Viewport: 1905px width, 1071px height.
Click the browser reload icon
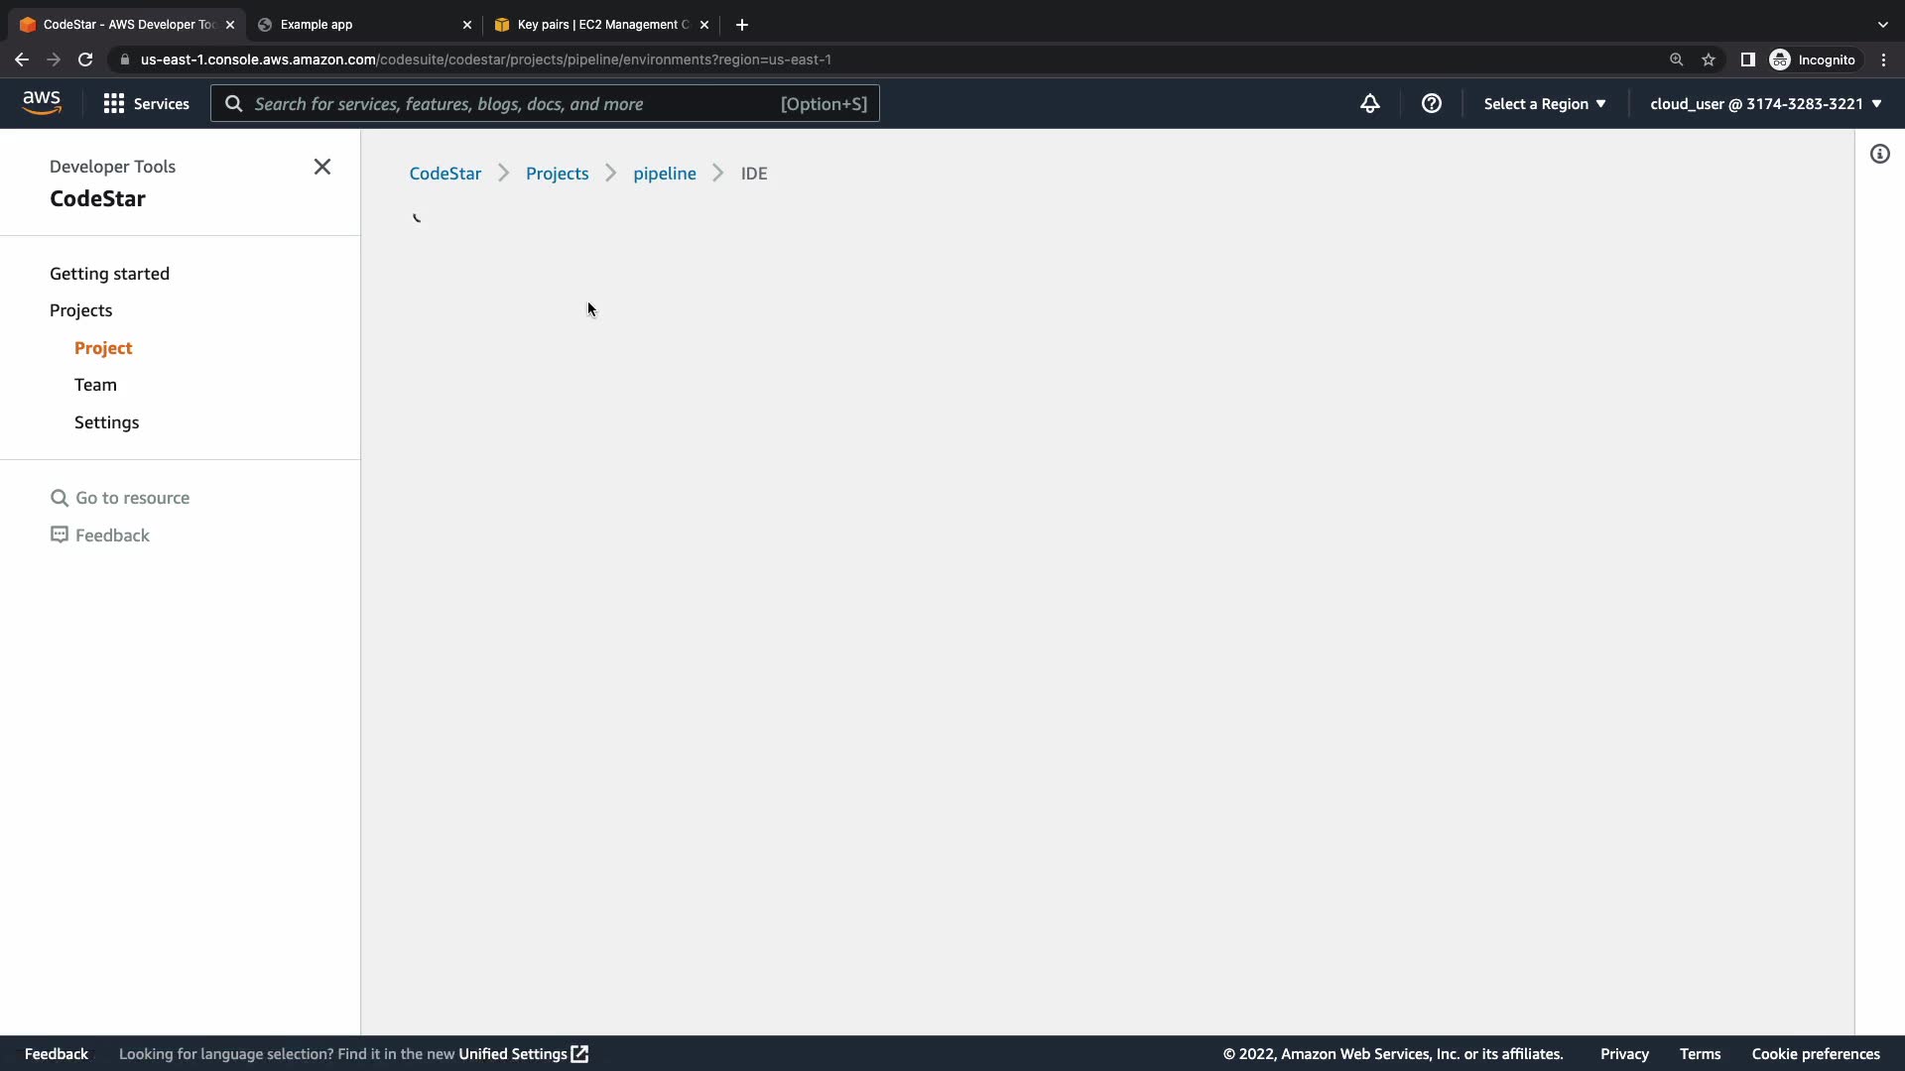[x=85, y=59]
